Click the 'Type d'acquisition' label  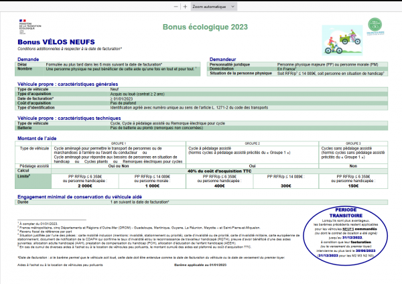[34, 94]
